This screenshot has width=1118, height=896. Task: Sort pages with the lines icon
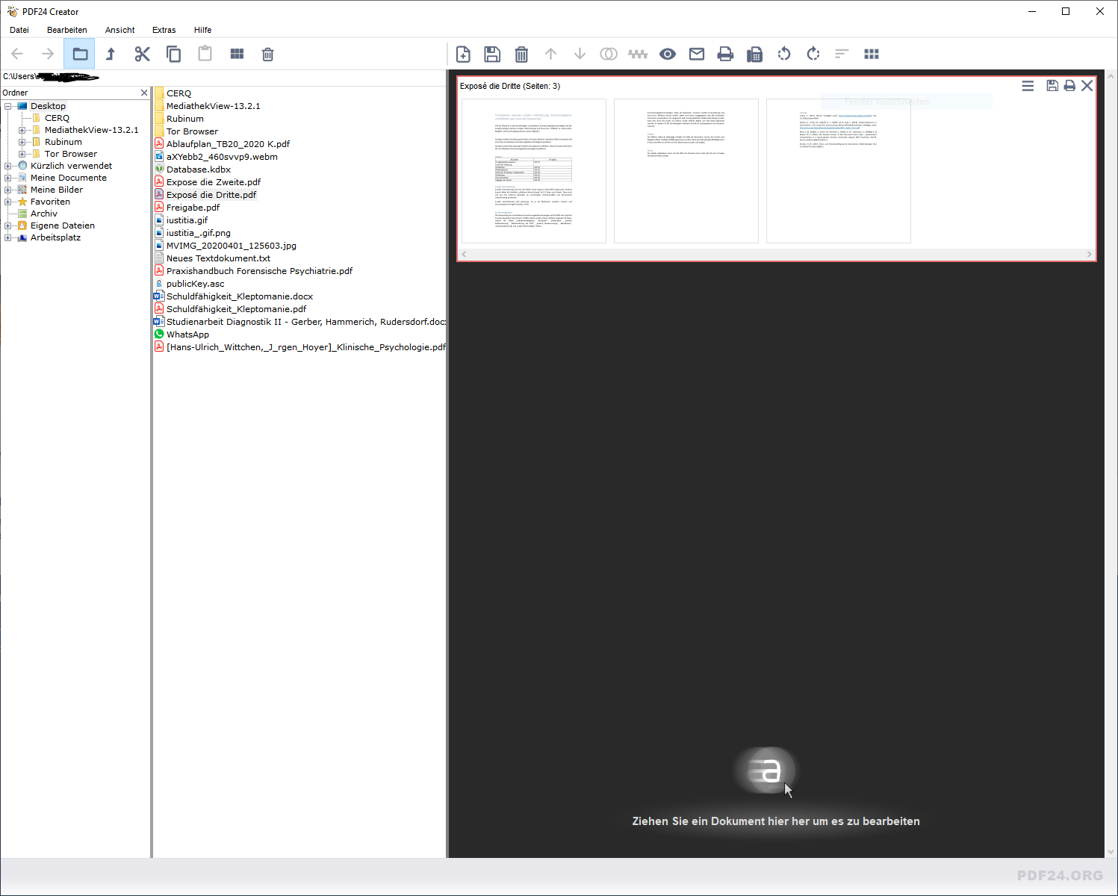(x=842, y=54)
